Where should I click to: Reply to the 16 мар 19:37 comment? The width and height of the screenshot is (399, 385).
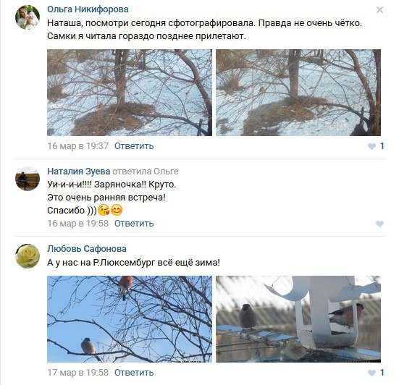[x=134, y=146]
